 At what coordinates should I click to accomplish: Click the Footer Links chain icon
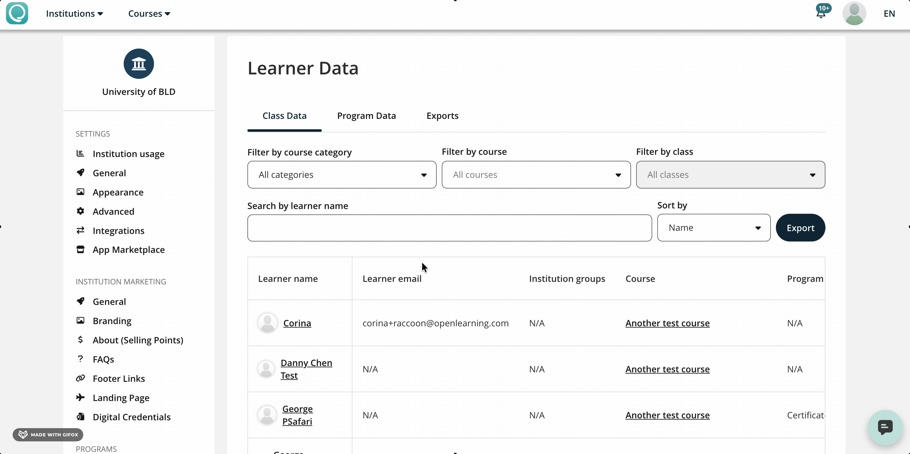point(80,378)
